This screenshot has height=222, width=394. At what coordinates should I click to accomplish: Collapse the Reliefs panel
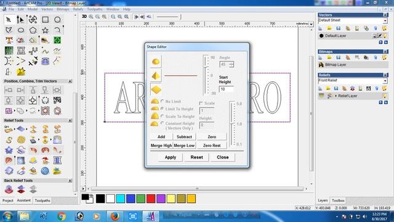(385, 75)
